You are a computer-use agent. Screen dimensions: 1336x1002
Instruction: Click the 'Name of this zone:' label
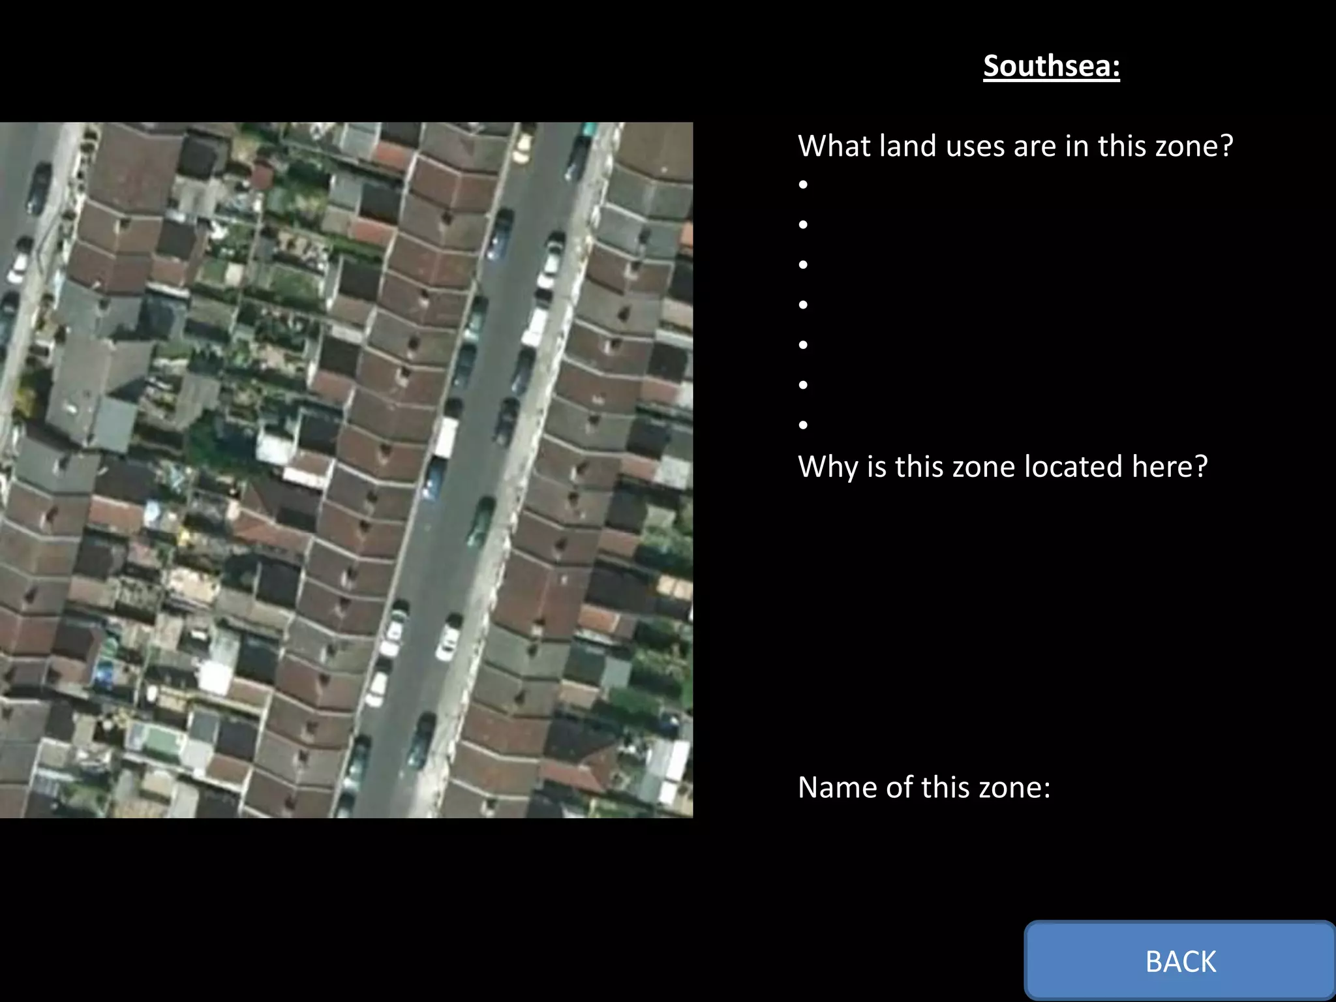point(924,787)
